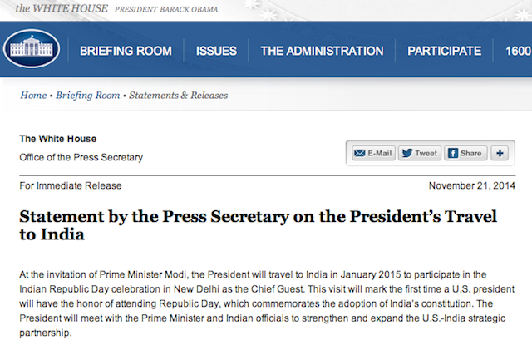Click the November 21, 2014 date text
The height and width of the screenshot is (345, 532).
click(472, 185)
